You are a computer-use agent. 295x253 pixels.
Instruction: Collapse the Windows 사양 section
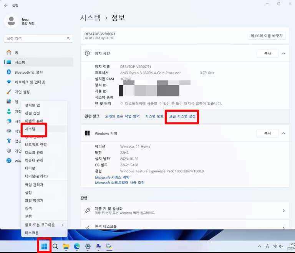(283, 133)
